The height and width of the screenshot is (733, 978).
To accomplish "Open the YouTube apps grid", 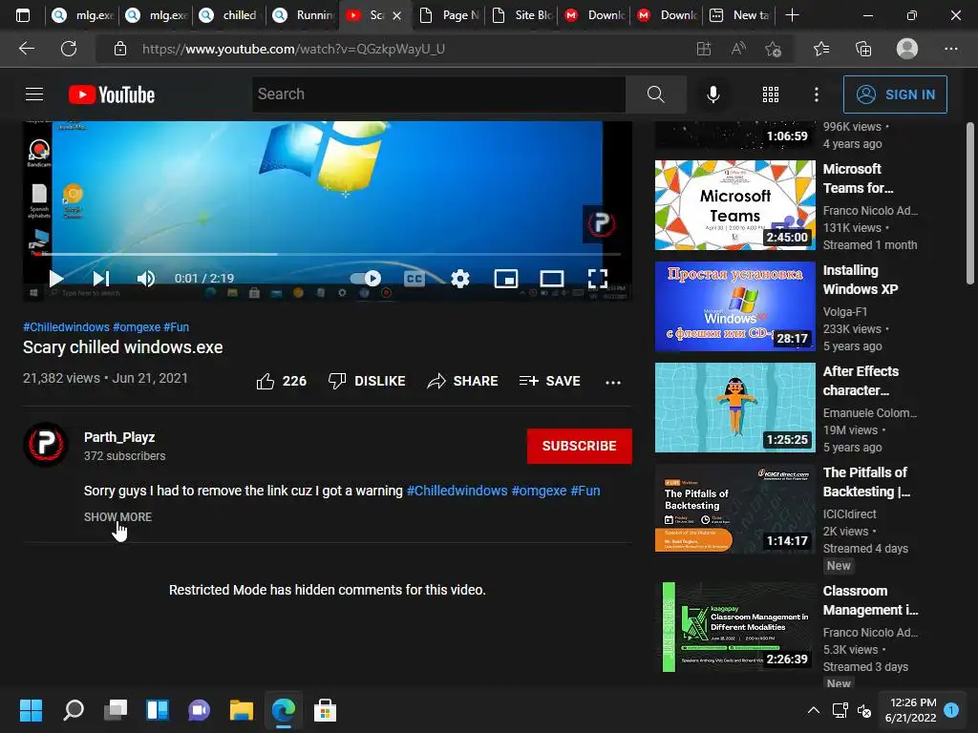I will (771, 94).
